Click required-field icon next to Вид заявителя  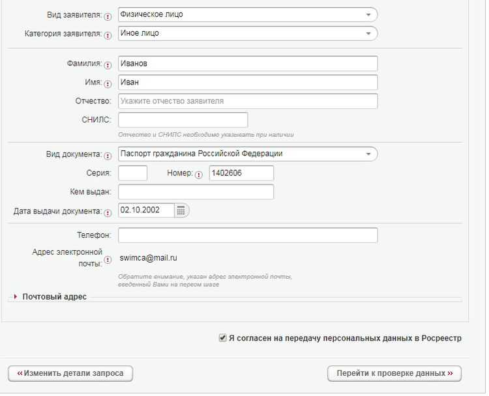click(108, 16)
